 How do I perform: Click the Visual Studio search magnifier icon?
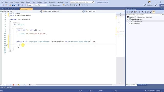tap(93, 2)
